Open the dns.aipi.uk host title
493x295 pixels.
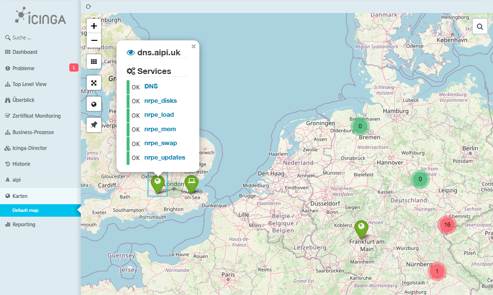[x=159, y=52]
